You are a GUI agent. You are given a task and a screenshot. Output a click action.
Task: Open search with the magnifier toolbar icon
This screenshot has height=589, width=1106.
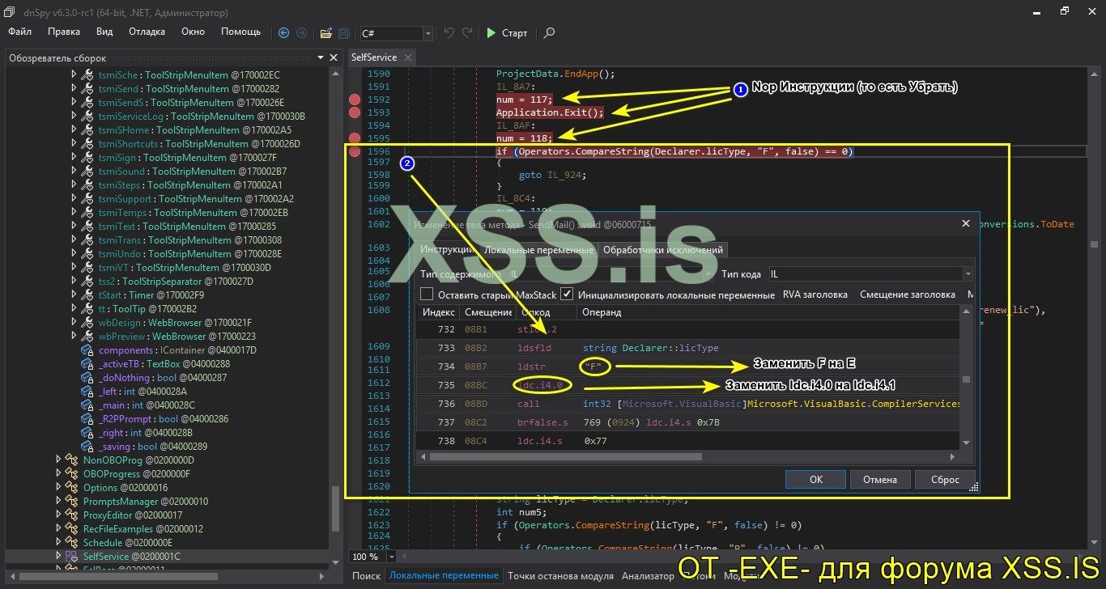549,33
